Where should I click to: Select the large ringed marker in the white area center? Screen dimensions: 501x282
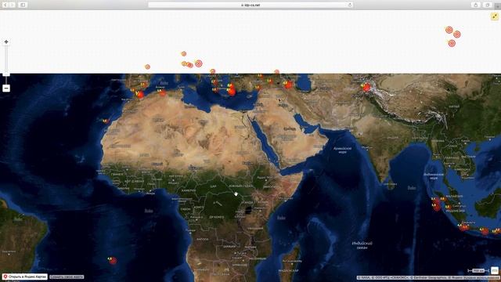click(x=199, y=63)
